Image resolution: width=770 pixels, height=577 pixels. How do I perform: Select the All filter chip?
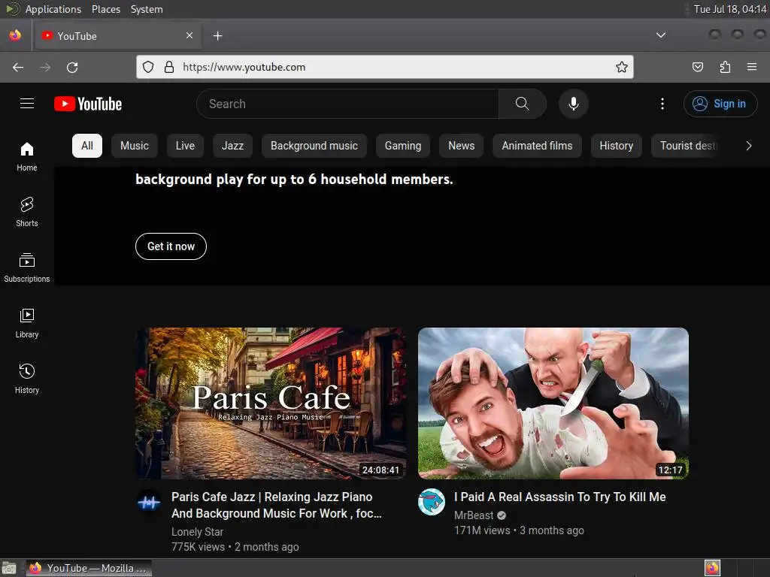pos(87,146)
